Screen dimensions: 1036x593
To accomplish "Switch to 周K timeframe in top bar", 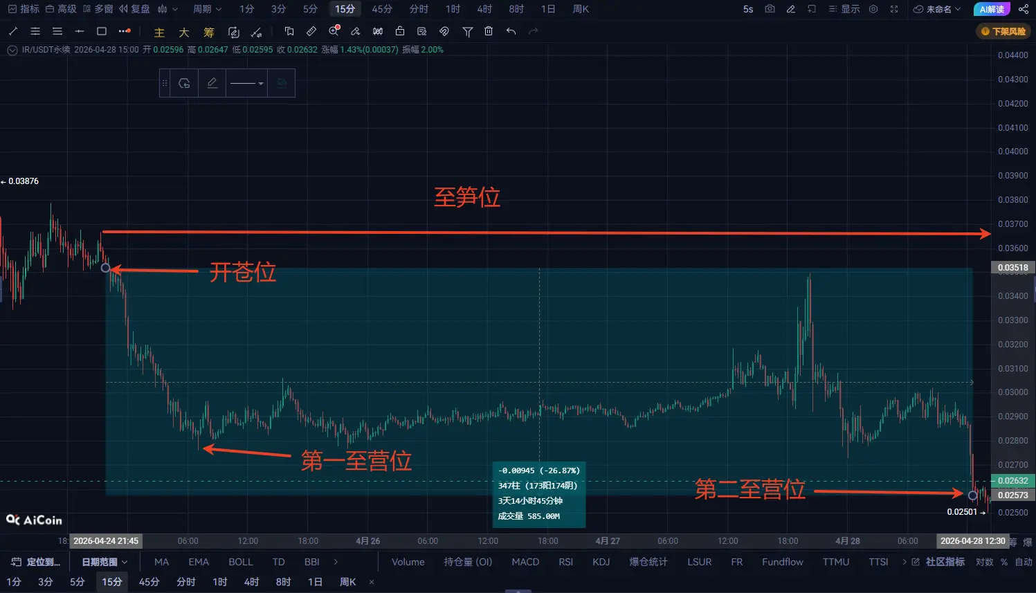I will coord(581,9).
